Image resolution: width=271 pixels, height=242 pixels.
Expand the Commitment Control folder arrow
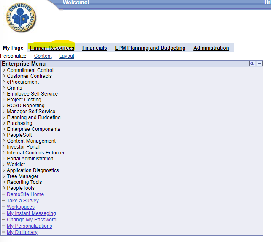[x=4, y=70]
